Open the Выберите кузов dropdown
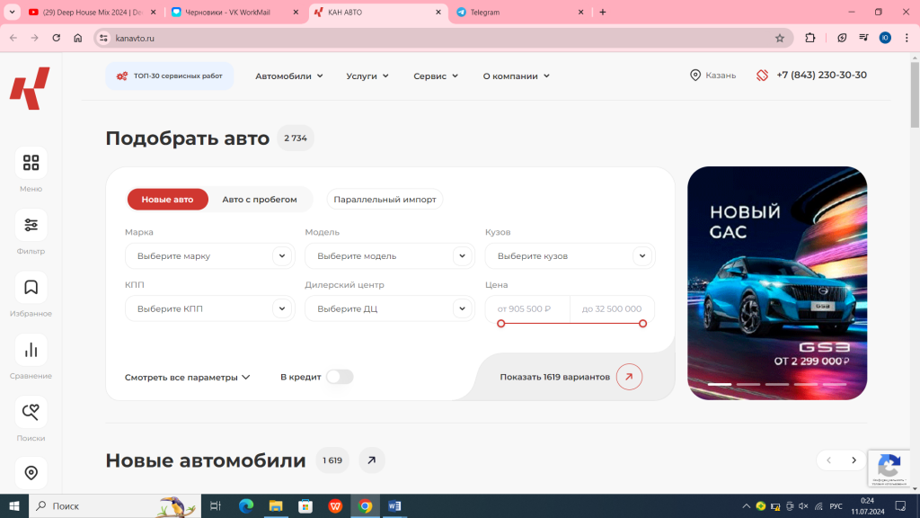The height and width of the screenshot is (518, 920). [571, 256]
